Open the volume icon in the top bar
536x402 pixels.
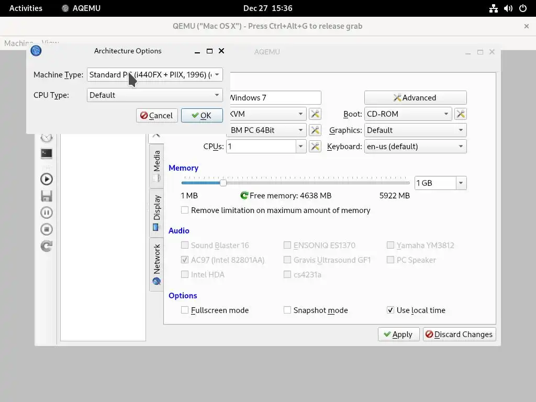(x=508, y=8)
